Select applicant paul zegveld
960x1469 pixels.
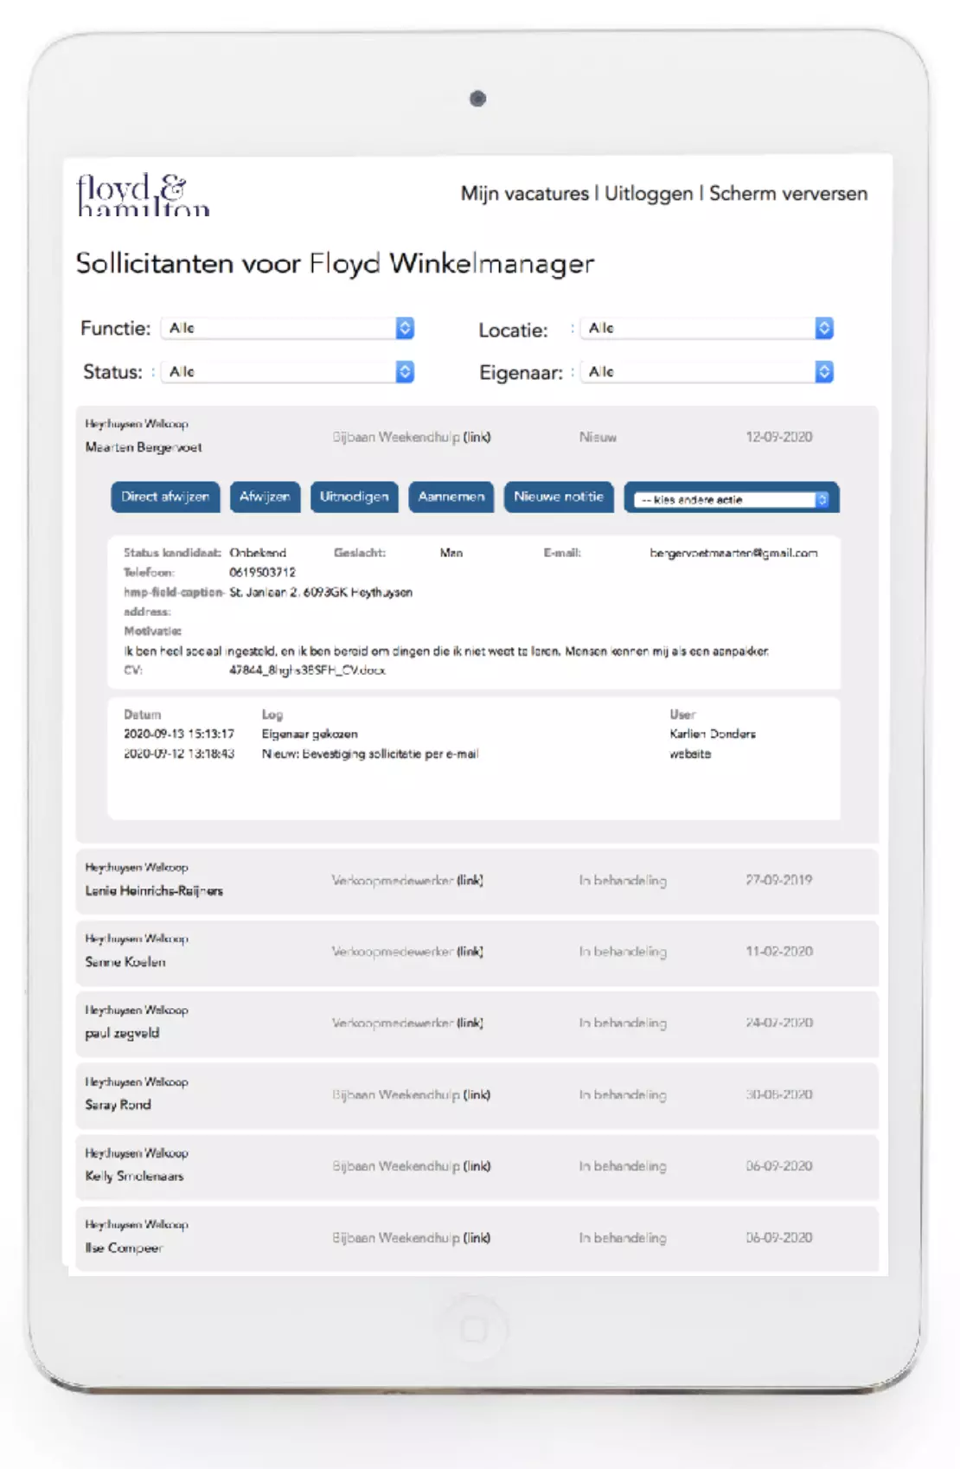tap(122, 1033)
